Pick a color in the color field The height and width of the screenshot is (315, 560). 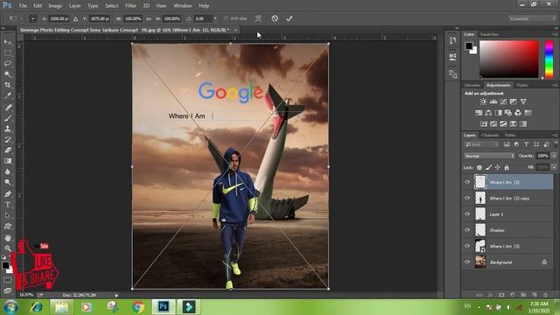click(508, 59)
